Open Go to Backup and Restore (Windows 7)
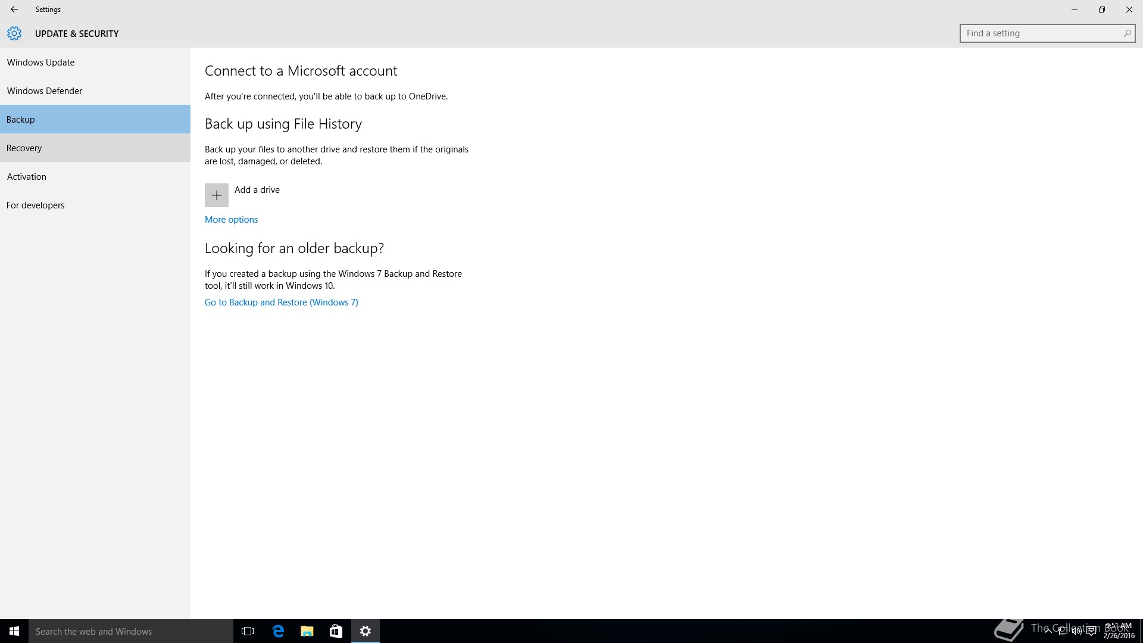 click(282, 302)
